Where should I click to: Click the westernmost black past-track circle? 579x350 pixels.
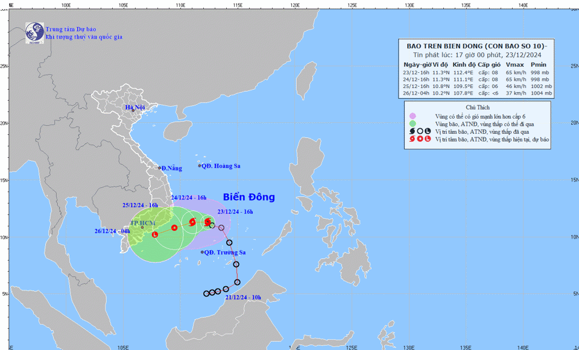tap(206, 294)
